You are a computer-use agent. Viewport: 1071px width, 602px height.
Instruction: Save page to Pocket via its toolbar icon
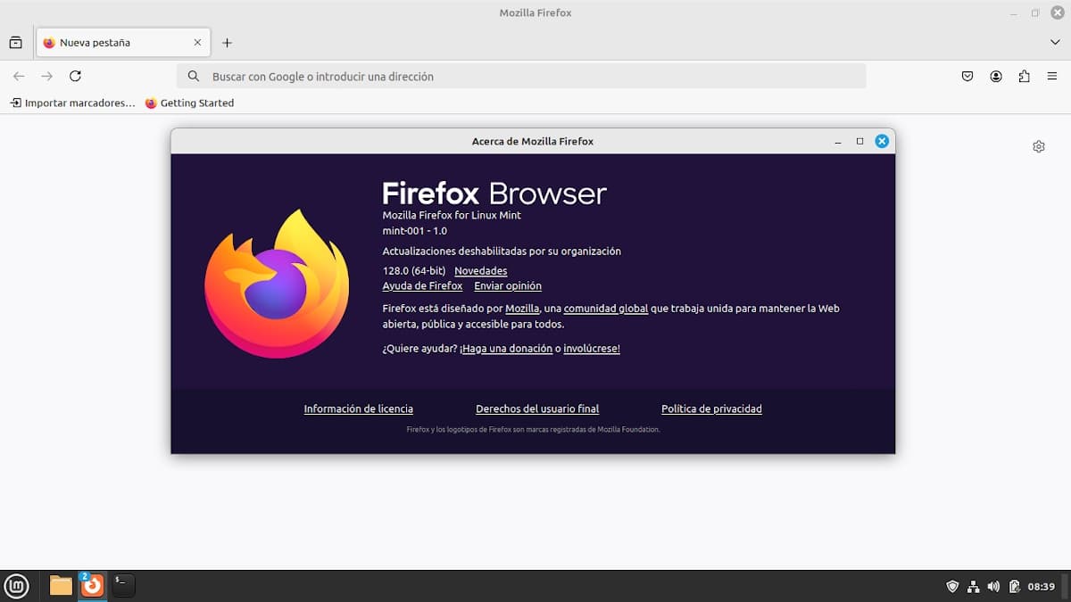coord(967,76)
